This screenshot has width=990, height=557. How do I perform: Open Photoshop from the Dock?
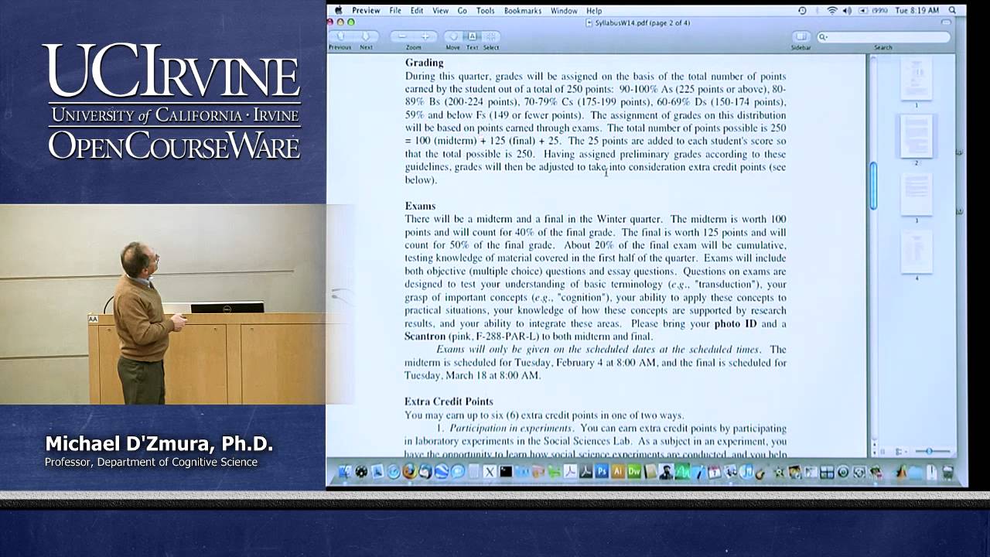click(x=601, y=472)
